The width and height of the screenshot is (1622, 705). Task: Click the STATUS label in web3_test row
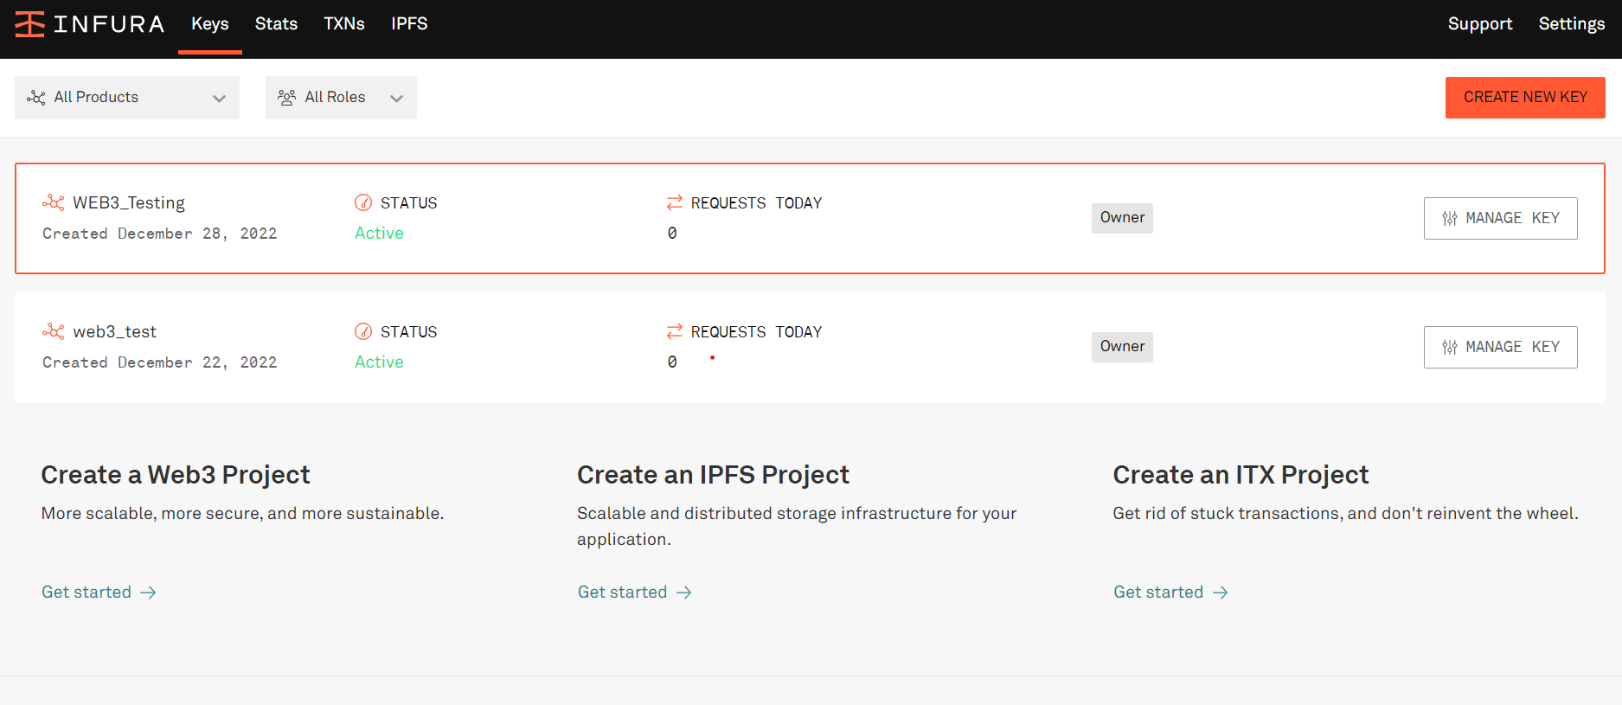coord(408,331)
